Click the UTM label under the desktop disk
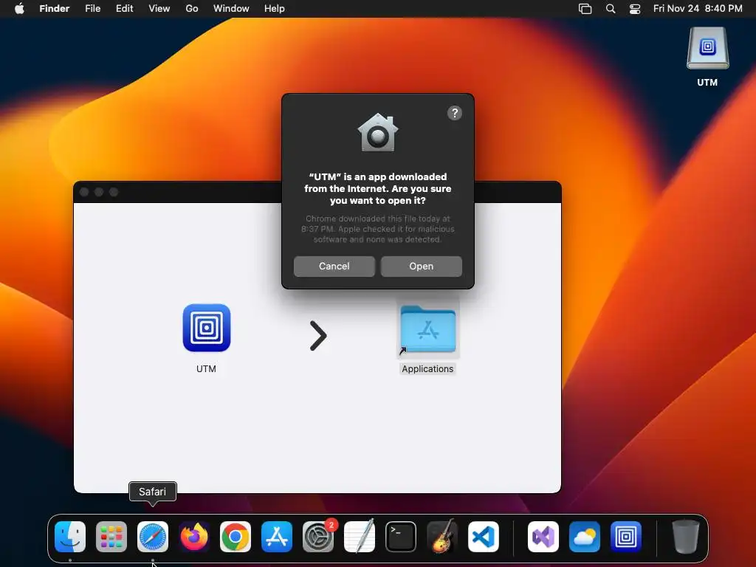This screenshot has height=567, width=756. click(707, 83)
